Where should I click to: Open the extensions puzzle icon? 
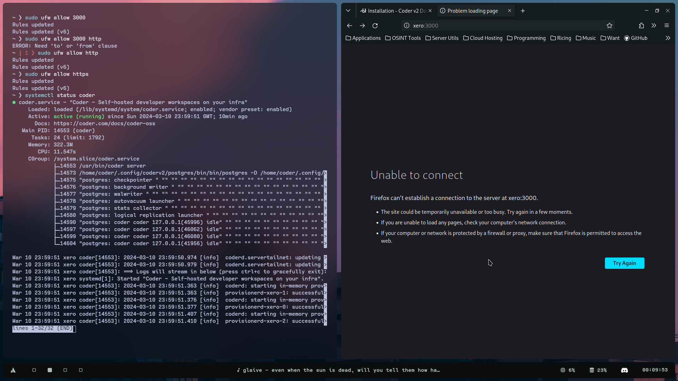641,25
